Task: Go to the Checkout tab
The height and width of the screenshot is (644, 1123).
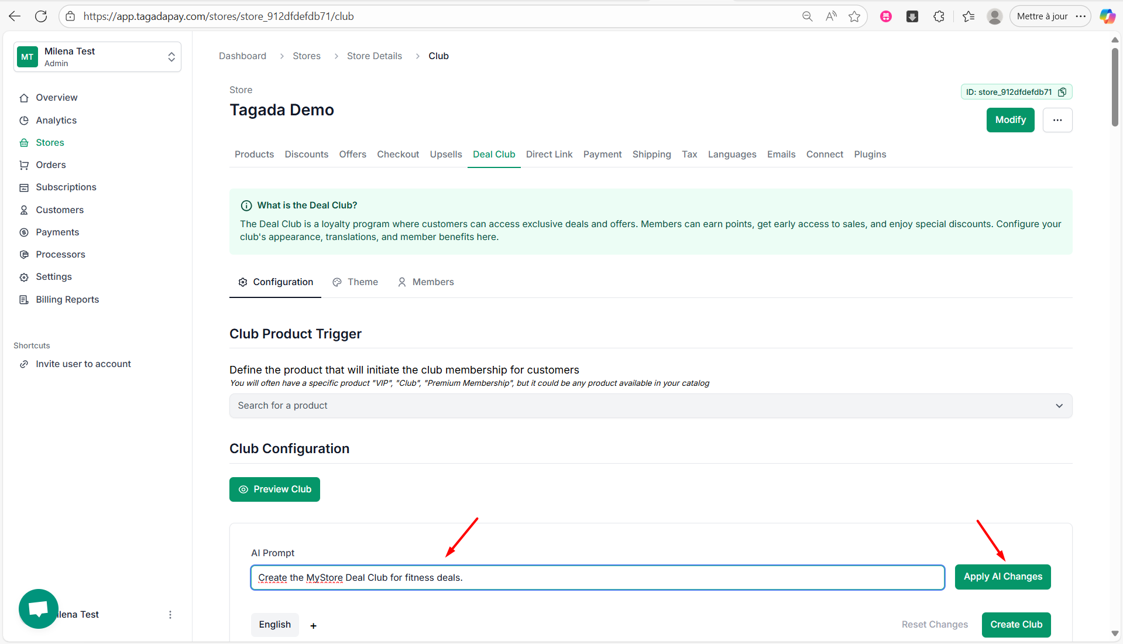Action: point(398,155)
